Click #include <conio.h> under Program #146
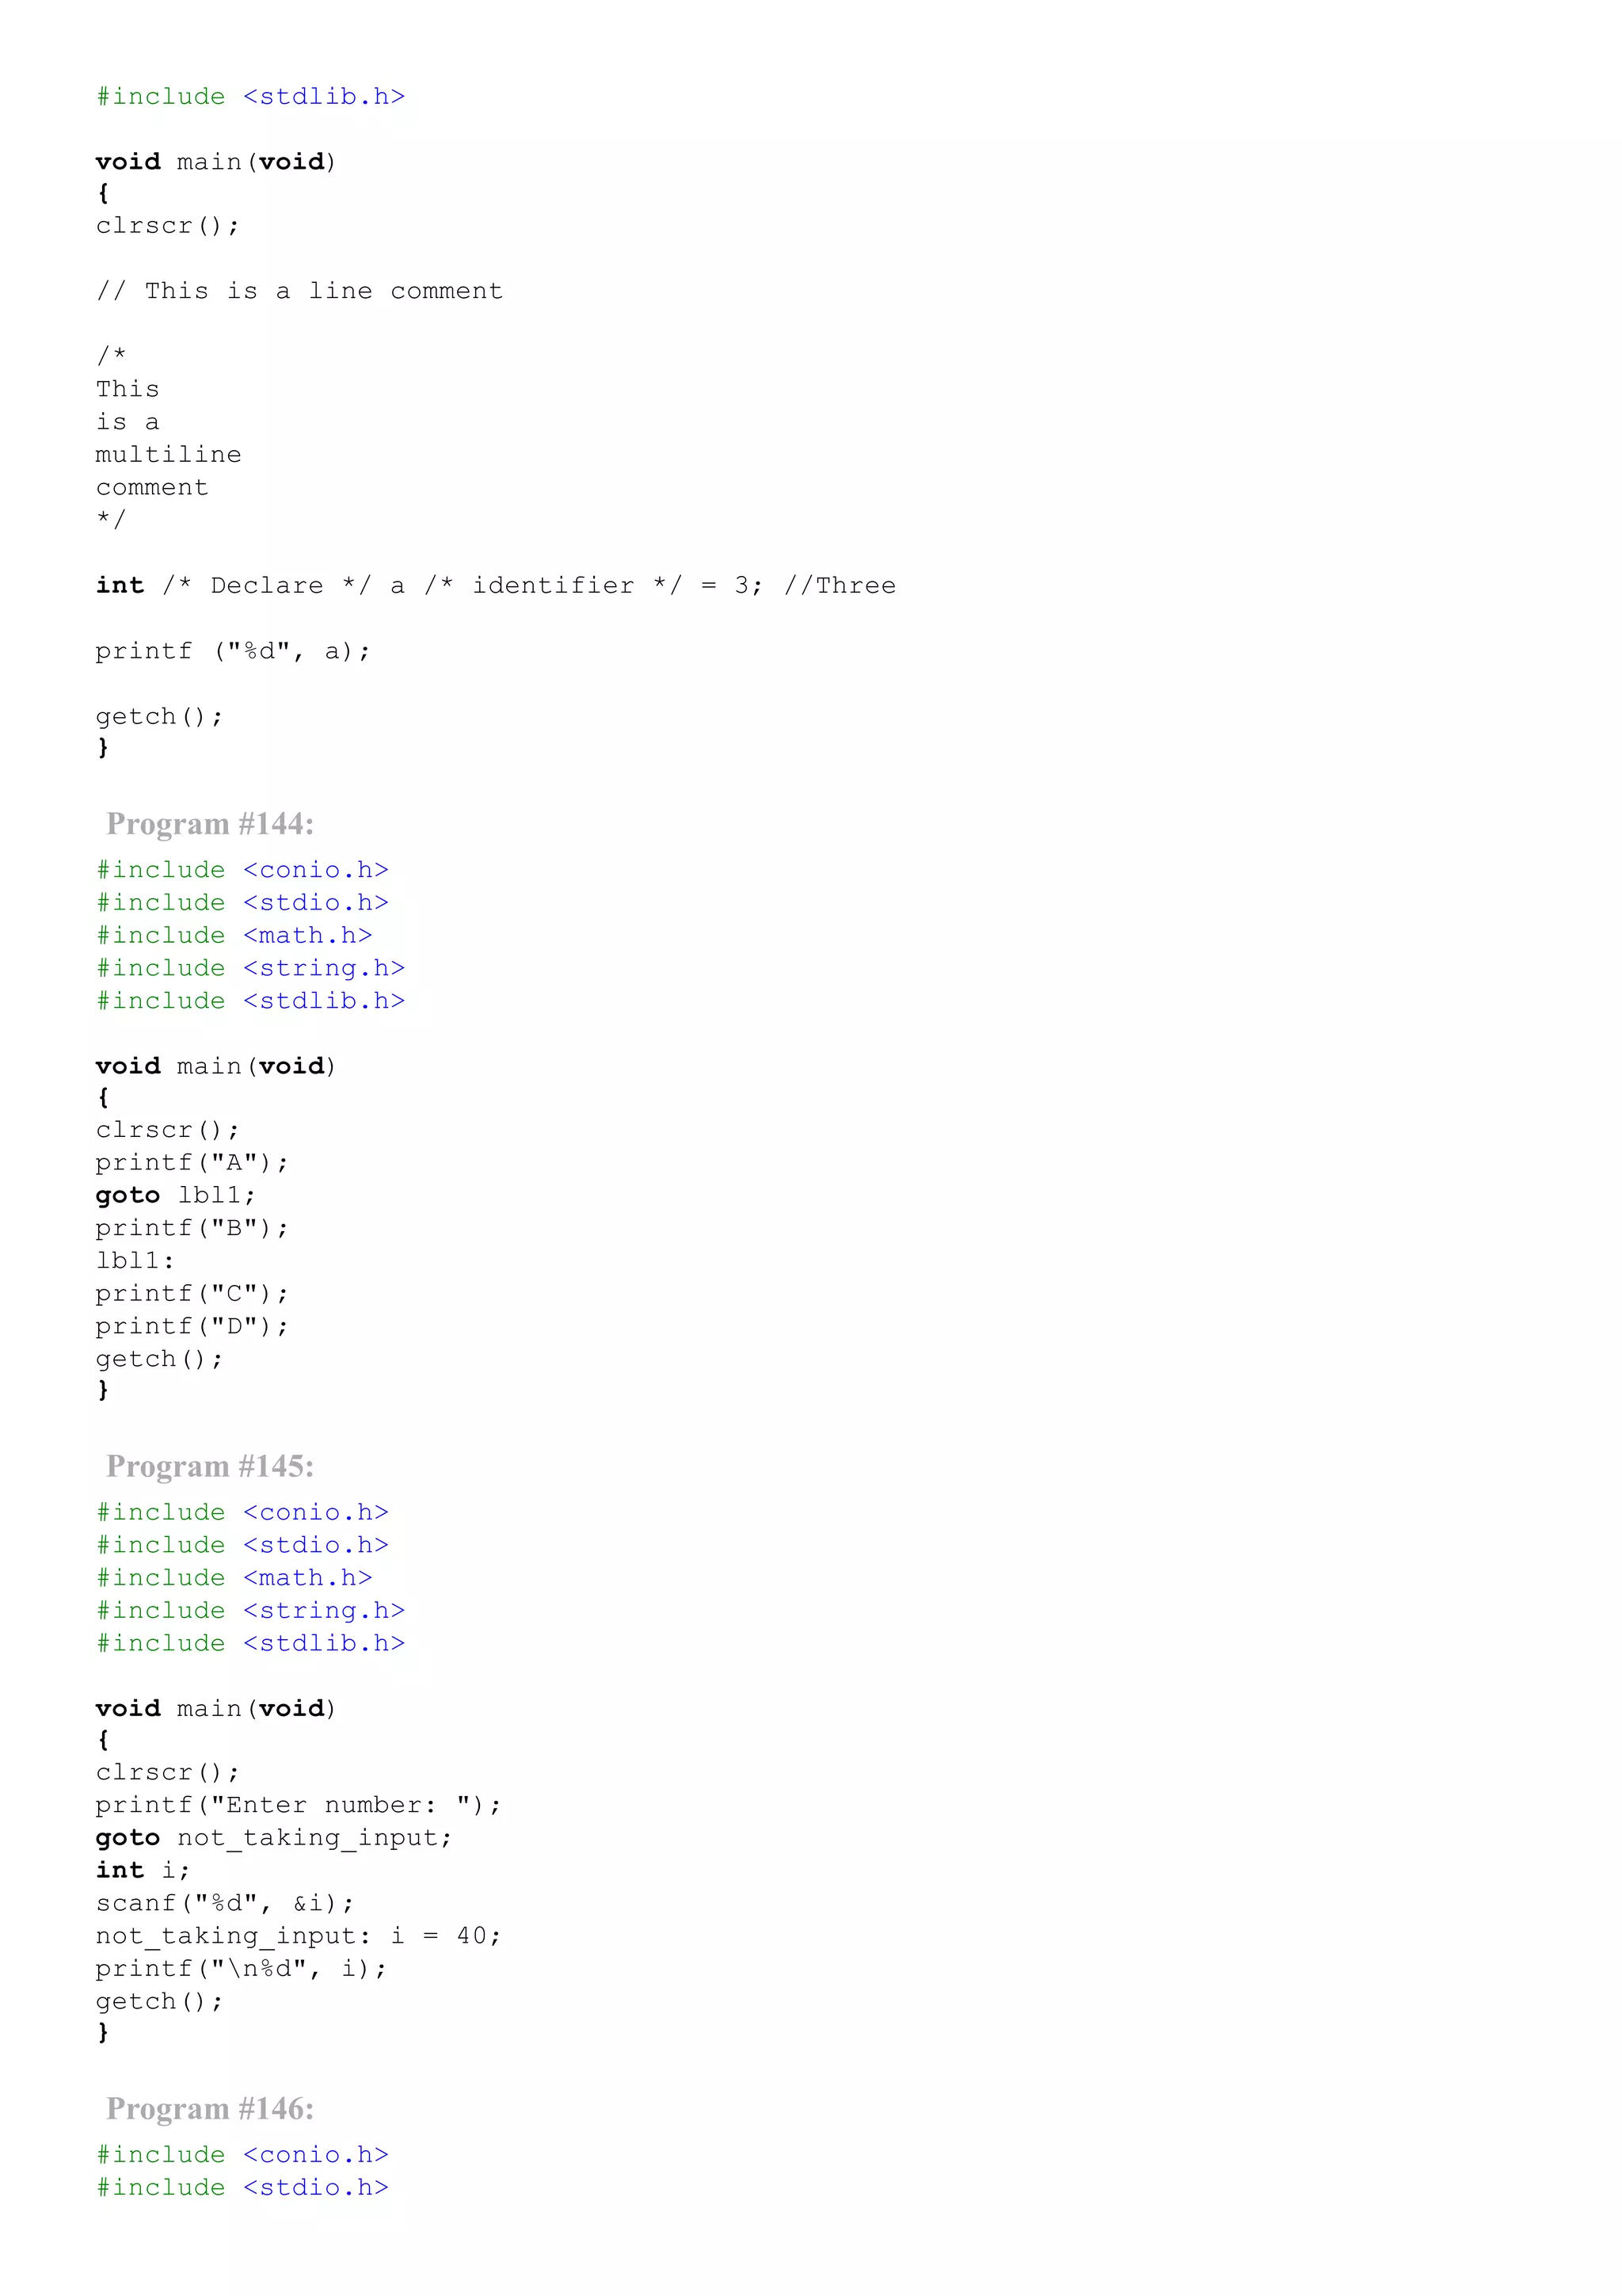Screen dimensions: 1622x2296 243,2154
